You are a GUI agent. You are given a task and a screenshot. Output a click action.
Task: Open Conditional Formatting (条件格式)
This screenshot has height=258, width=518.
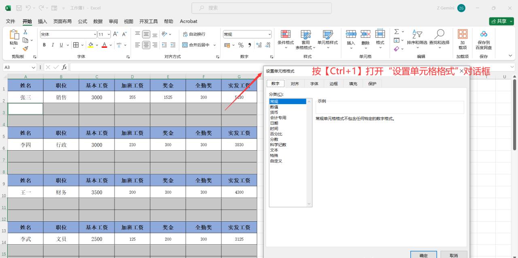(x=286, y=39)
